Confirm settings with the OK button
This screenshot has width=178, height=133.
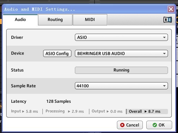click(x=159, y=125)
